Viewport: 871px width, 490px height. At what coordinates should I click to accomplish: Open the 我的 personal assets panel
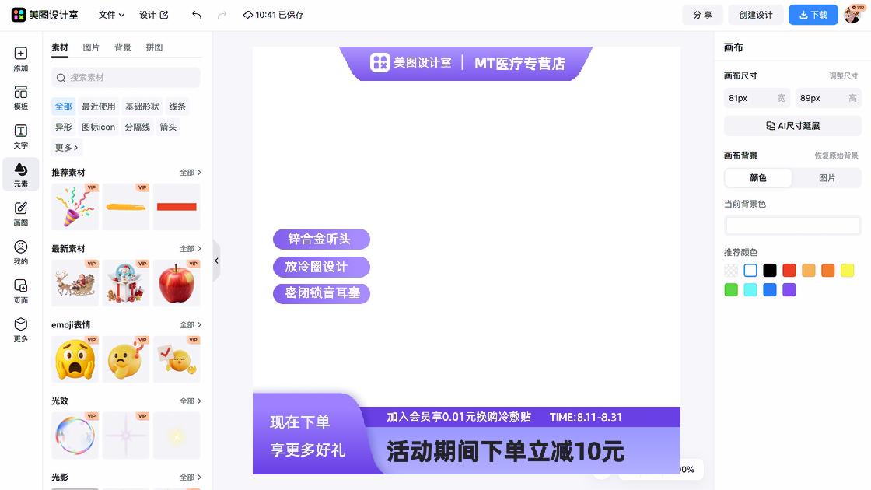pyautogui.click(x=20, y=253)
